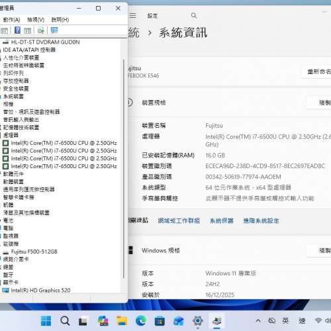Select 存放控制器 category

[x=16, y=81]
